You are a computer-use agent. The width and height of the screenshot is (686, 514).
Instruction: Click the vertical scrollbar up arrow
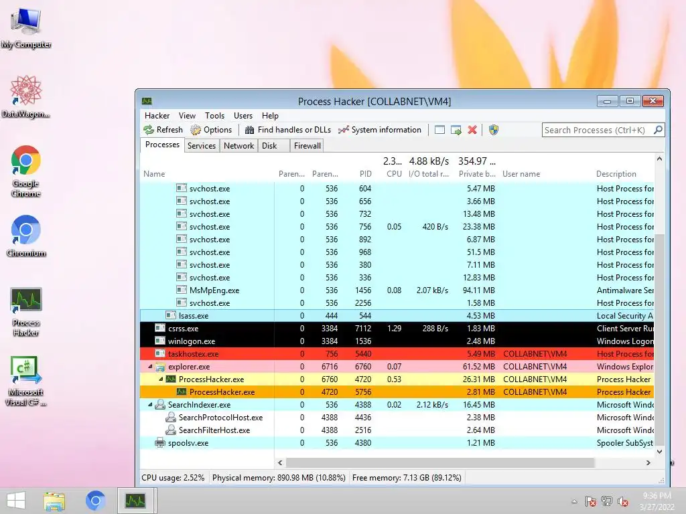click(x=659, y=159)
